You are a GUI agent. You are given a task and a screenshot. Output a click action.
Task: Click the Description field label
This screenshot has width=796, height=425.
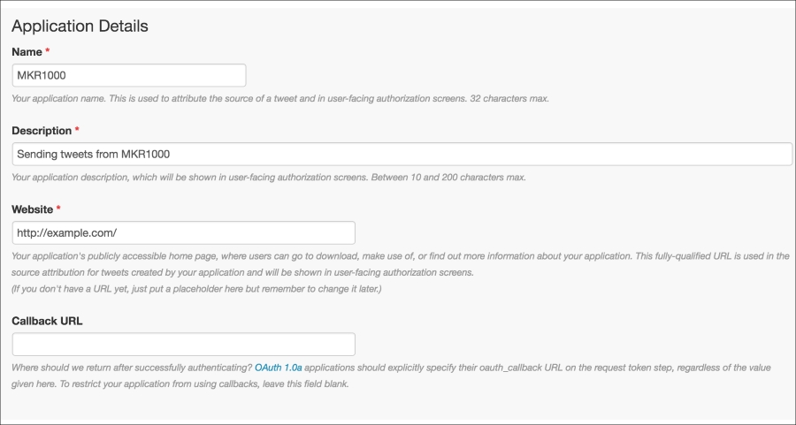[x=42, y=131]
